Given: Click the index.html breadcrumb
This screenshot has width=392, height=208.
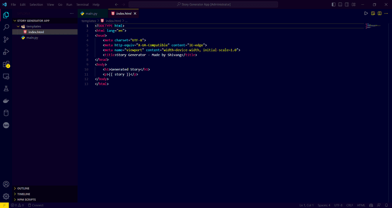Looking at the screenshot, I should [x=113, y=21].
